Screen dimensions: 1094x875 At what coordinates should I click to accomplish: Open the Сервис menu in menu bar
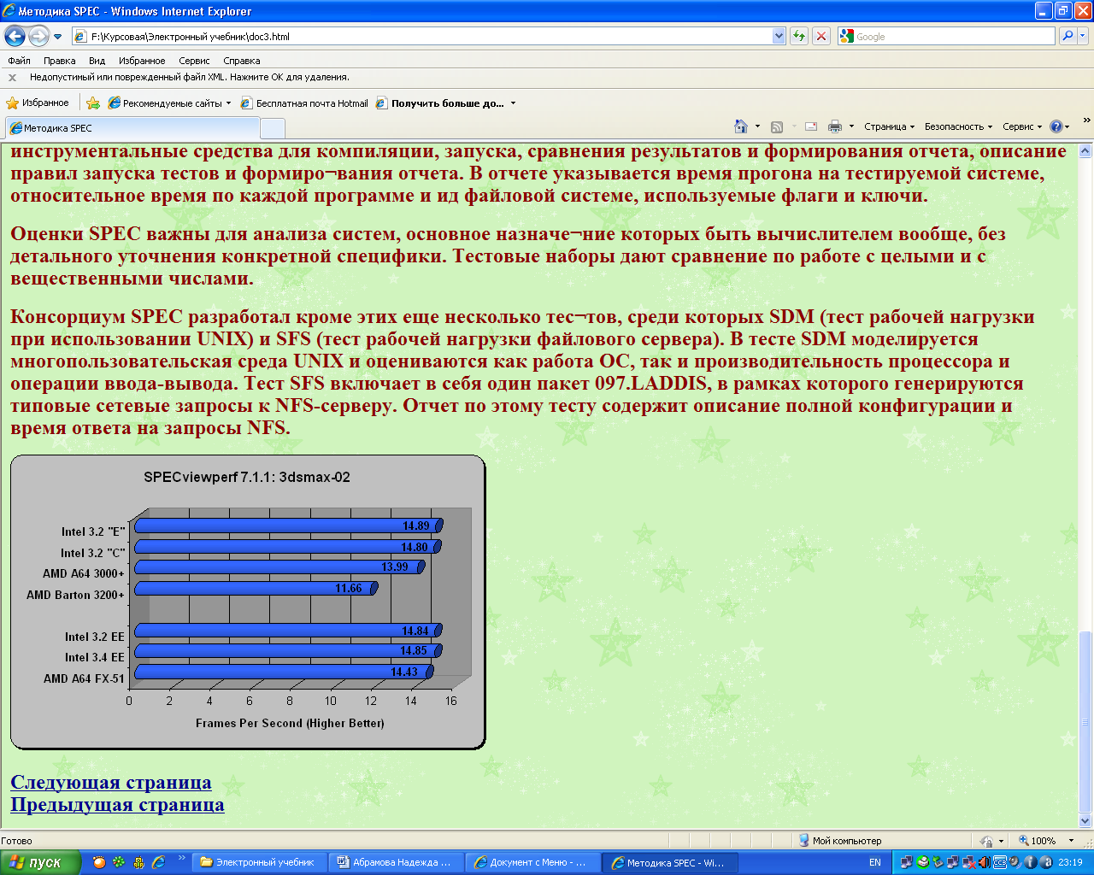click(194, 61)
